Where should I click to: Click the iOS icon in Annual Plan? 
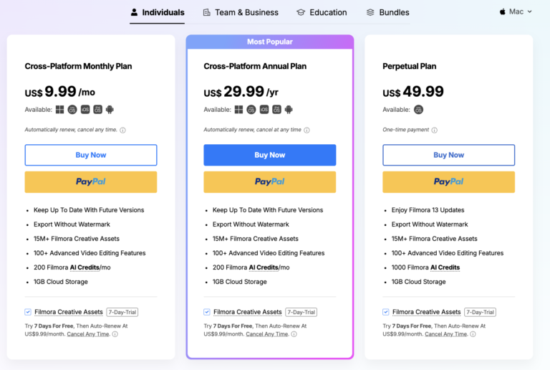(264, 110)
